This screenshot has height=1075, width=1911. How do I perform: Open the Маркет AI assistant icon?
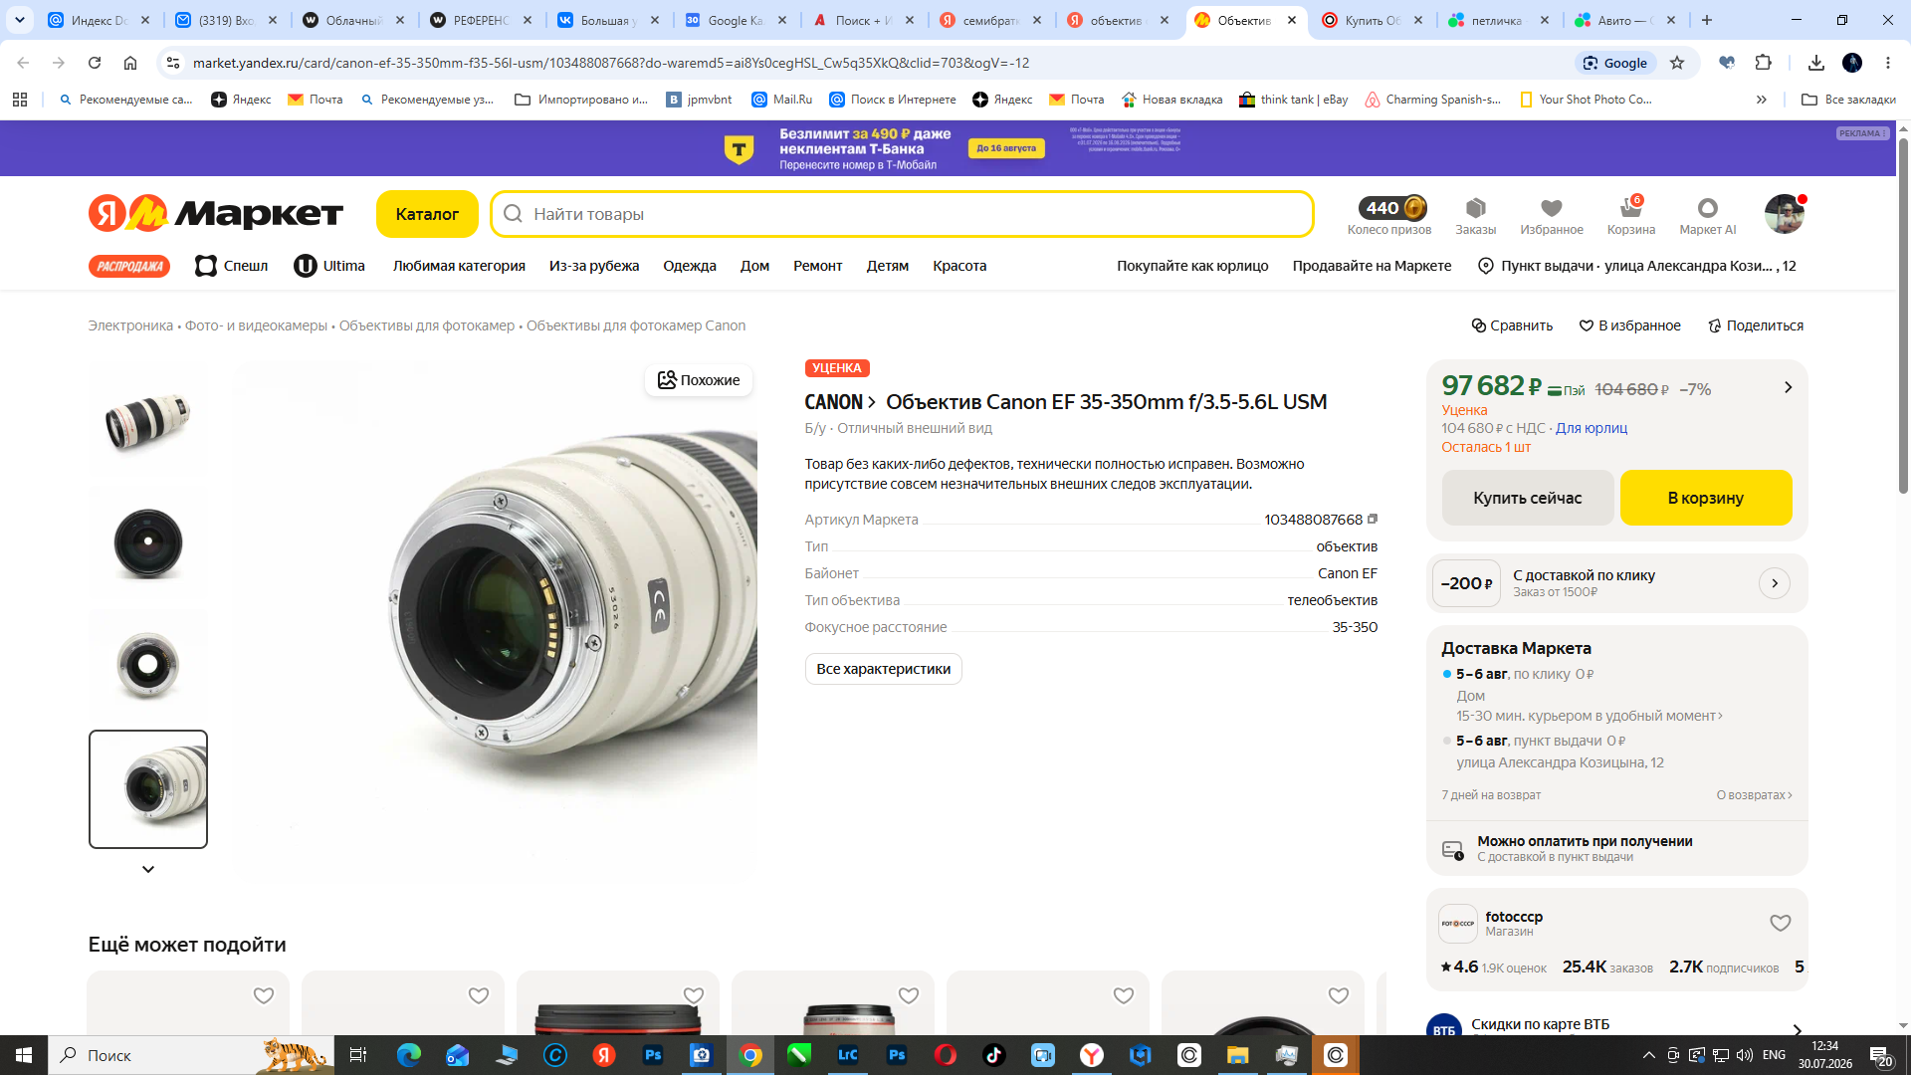point(1707,215)
